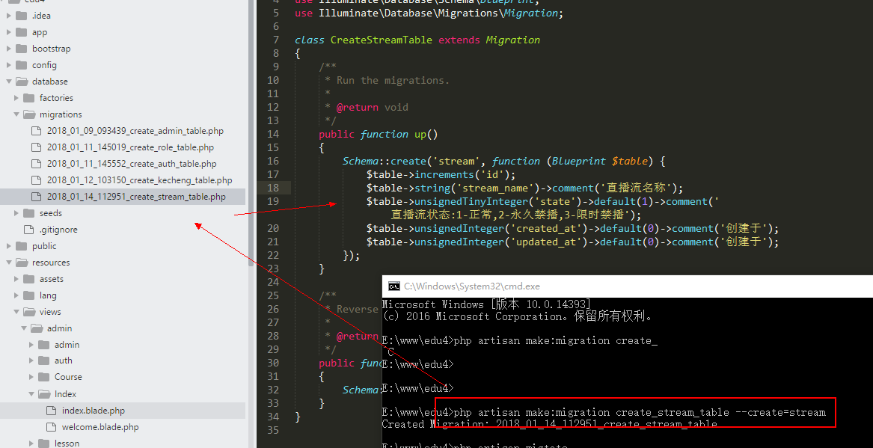The width and height of the screenshot is (873, 448).
Task: Click file icon of welcome.blade.php
Action: click(x=51, y=427)
